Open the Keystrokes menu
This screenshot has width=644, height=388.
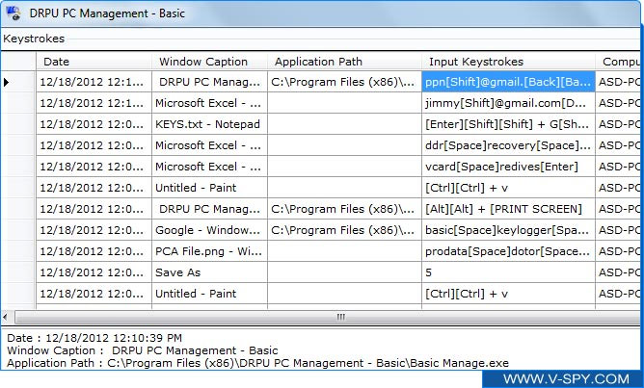(34, 39)
